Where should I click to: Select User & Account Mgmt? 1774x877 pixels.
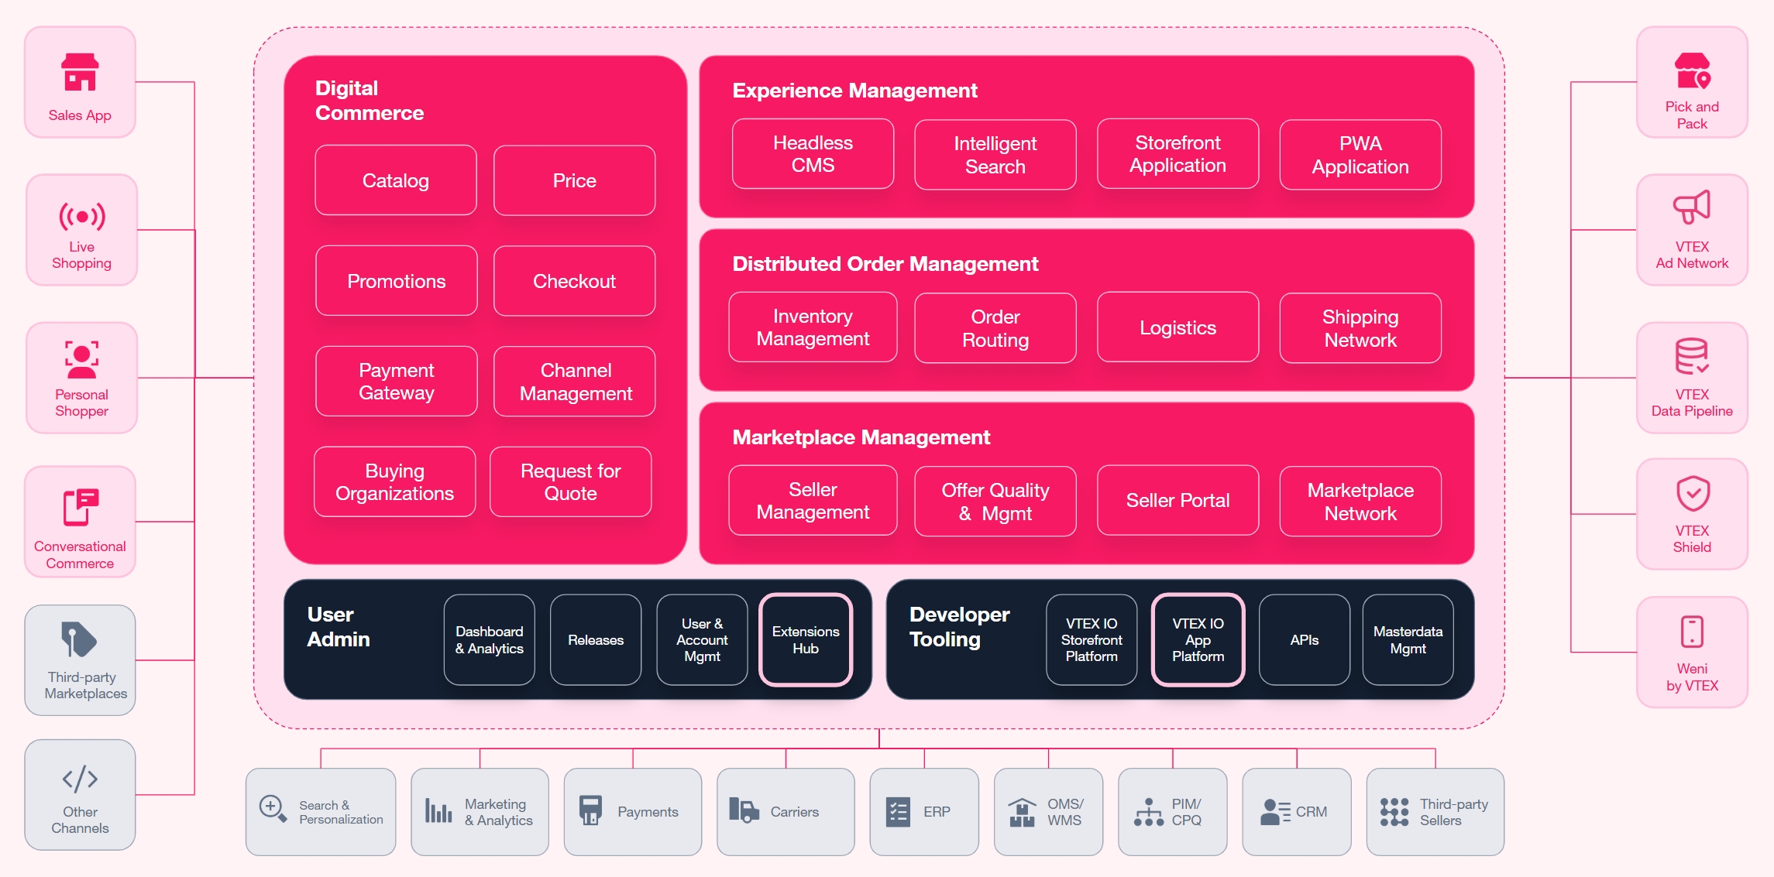[702, 640]
